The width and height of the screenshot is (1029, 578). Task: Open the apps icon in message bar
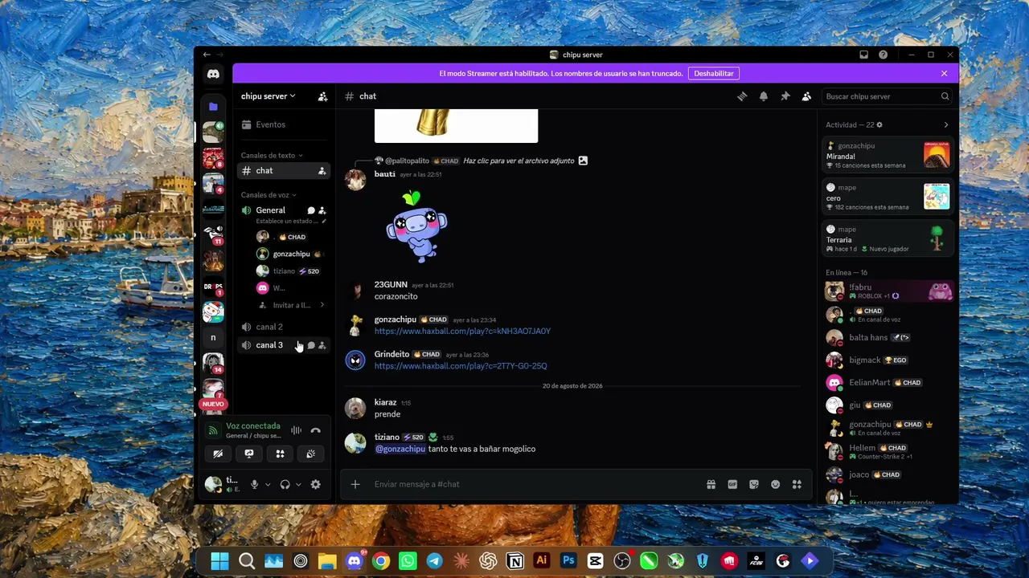click(x=797, y=484)
